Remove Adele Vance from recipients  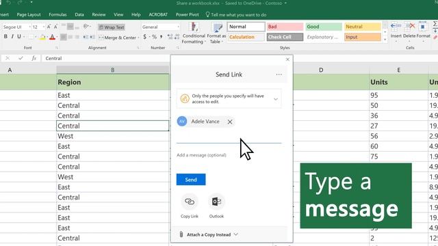[x=230, y=122]
